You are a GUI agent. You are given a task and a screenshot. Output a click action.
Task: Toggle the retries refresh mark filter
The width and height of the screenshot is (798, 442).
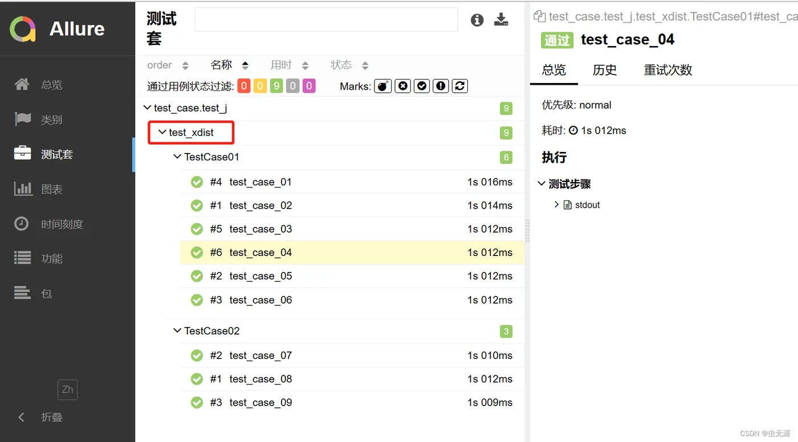pos(460,86)
